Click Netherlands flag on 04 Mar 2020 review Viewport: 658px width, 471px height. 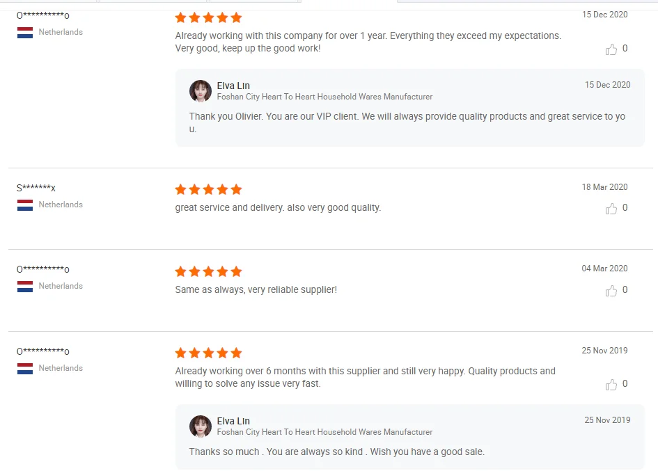pos(25,287)
